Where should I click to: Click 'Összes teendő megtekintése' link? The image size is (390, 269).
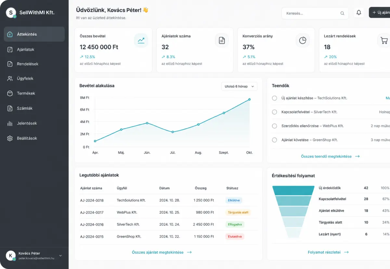click(x=330, y=156)
